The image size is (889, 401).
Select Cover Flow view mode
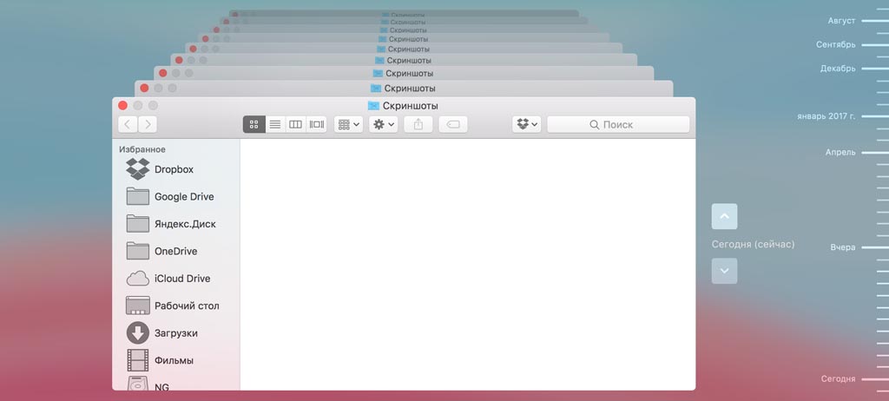tap(317, 124)
